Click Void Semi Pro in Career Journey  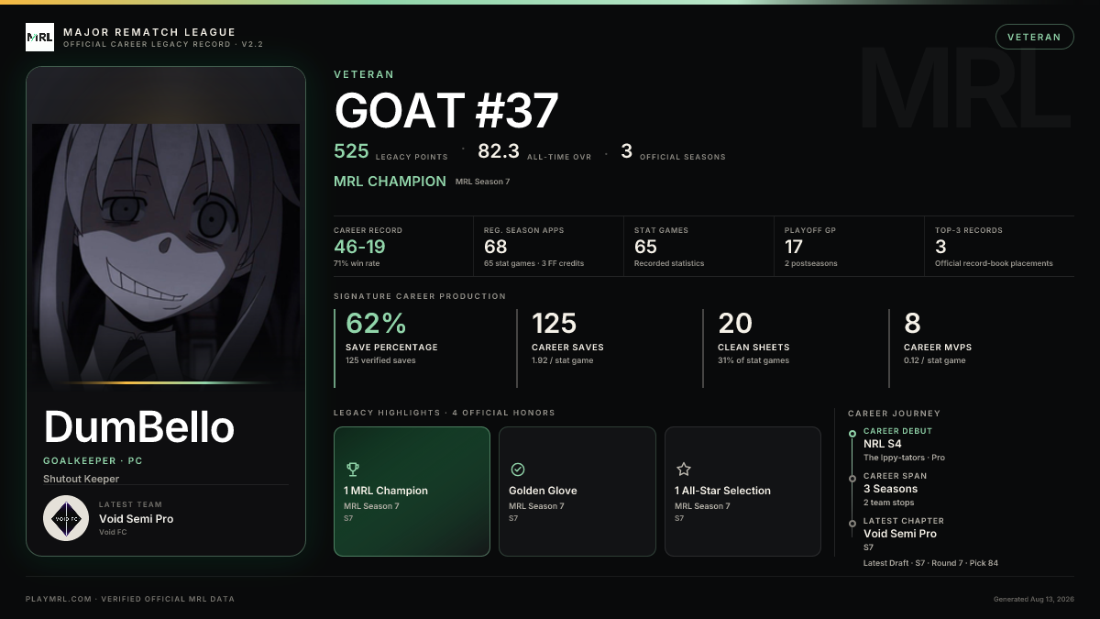pyautogui.click(x=900, y=534)
